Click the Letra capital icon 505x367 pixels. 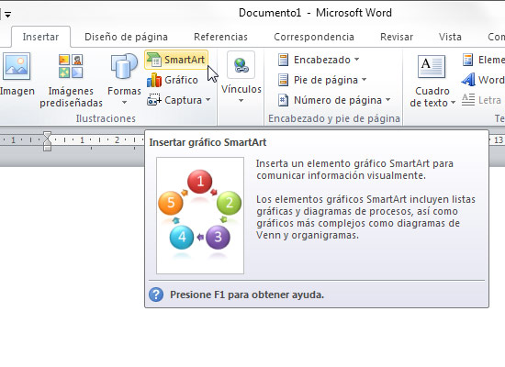(468, 100)
